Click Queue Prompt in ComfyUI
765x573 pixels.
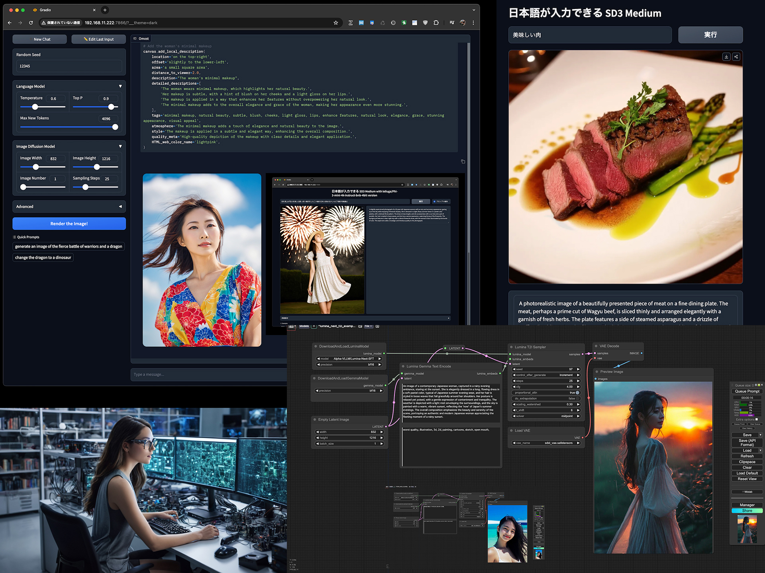tap(747, 391)
